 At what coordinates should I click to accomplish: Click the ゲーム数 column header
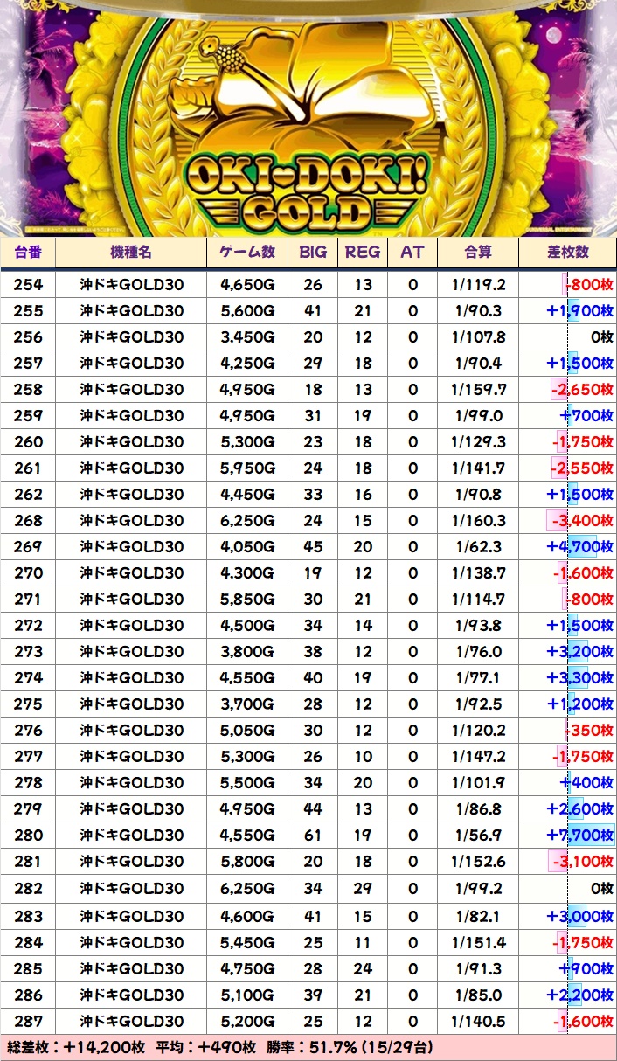pyautogui.click(x=247, y=252)
